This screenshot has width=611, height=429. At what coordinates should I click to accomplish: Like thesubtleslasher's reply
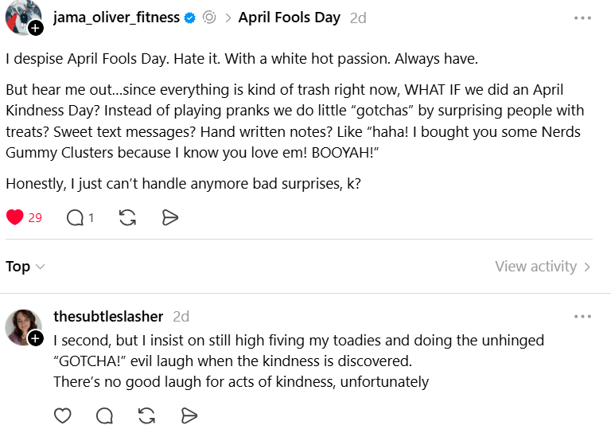tap(62, 415)
